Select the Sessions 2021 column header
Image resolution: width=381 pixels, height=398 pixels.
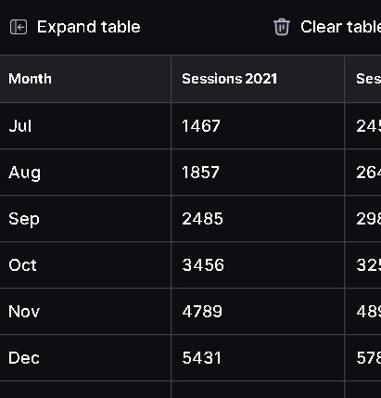click(x=258, y=79)
